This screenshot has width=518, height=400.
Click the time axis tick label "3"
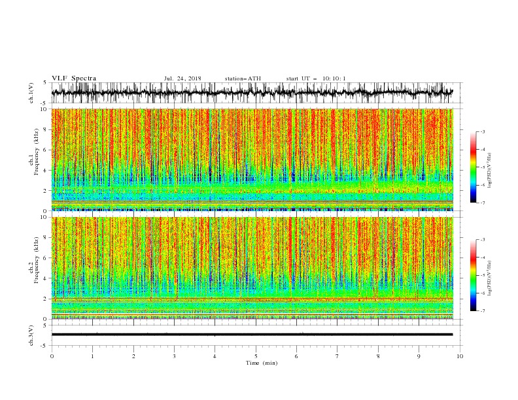[174, 356]
